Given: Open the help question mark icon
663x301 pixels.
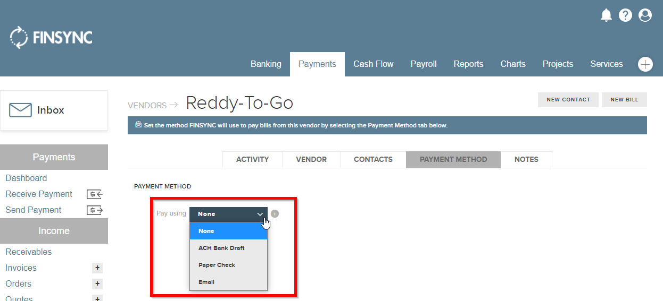Looking at the screenshot, I should pos(625,15).
